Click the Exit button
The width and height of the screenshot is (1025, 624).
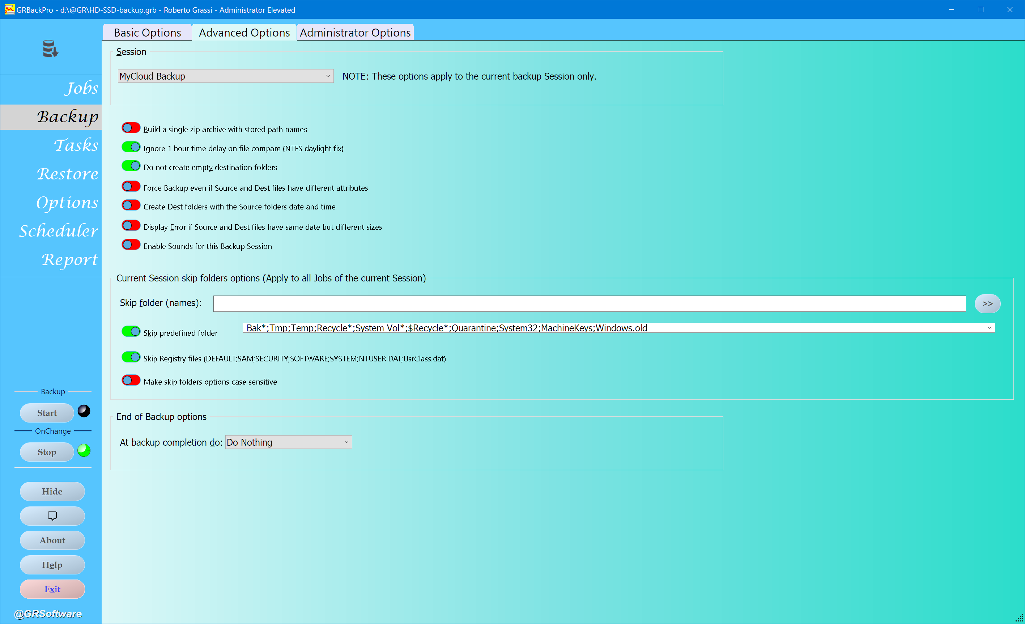[52, 589]
